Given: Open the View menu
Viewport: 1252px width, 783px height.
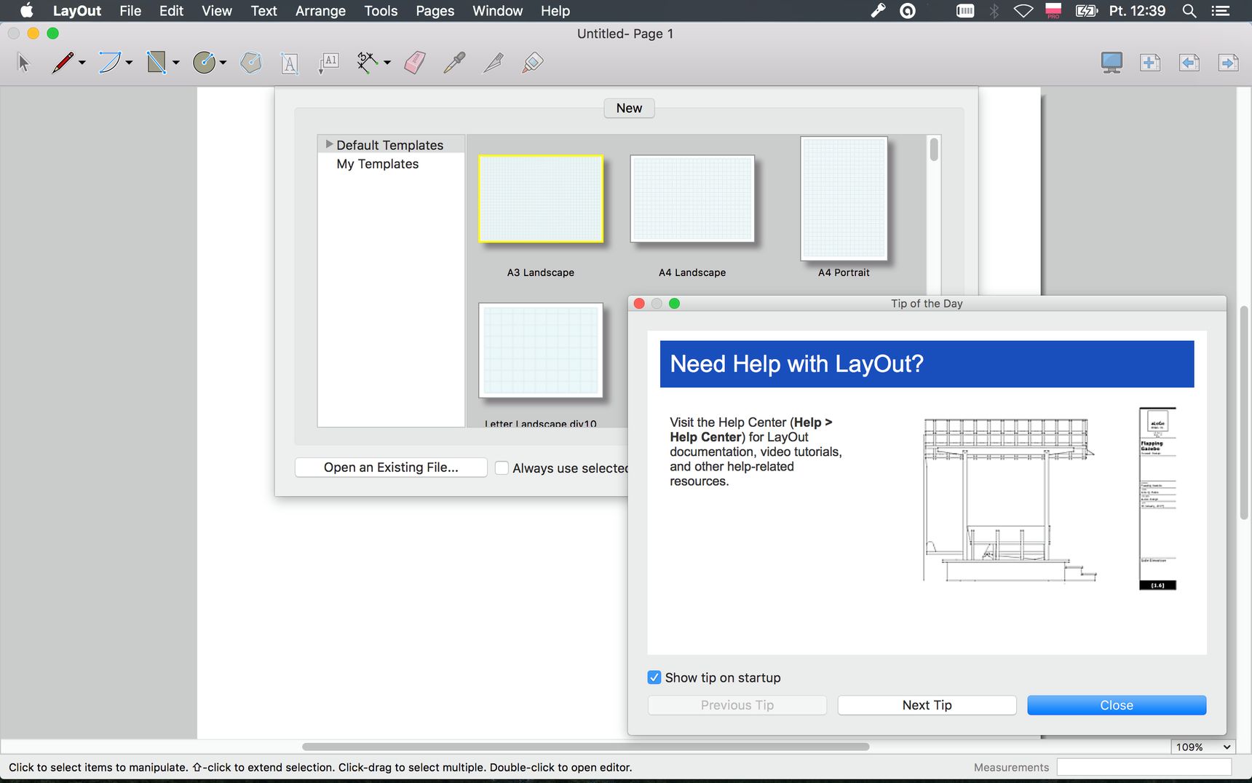Looking at the screenshot, I should [x=217, y=11].
